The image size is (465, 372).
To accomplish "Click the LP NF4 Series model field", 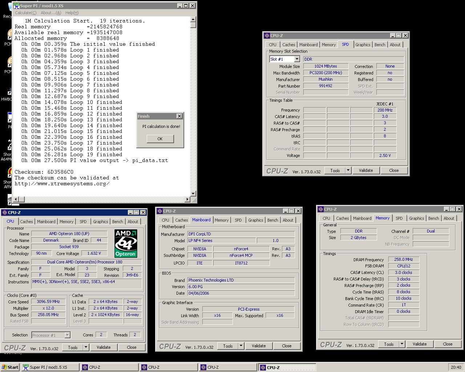I will pyautogui.click(x=222, y=240).
